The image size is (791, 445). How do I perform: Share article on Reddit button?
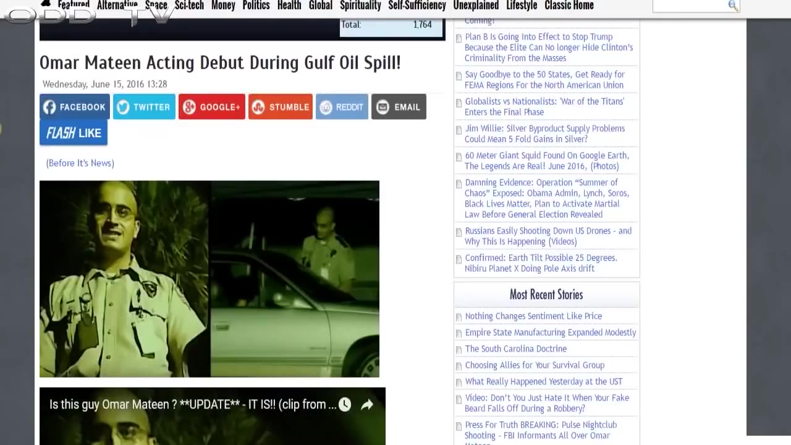click(x=342, y=107)
